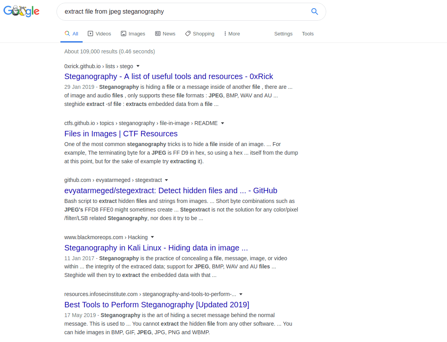Screen dimensions: 447x342
Task: Open the Settings menu
Action: [283, 34]
